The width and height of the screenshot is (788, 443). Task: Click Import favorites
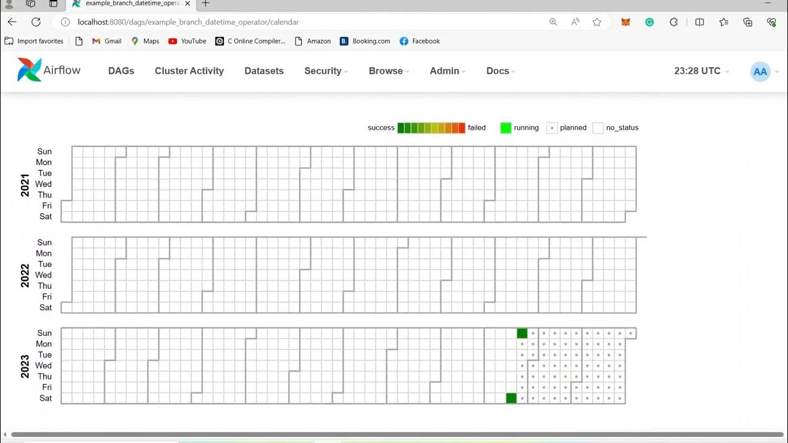click(x=34, y=41)
